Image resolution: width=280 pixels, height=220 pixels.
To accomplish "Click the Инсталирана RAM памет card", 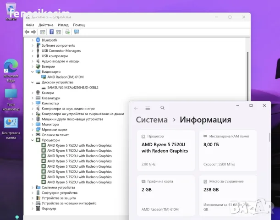I will [x=228, y=150].
